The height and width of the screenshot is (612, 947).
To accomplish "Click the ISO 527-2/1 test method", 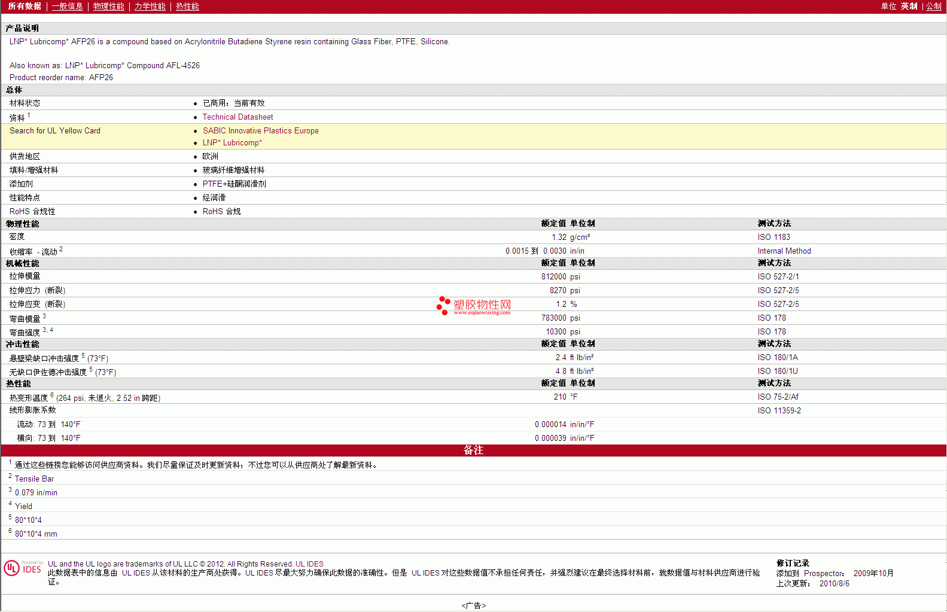I will click(778, 277).
